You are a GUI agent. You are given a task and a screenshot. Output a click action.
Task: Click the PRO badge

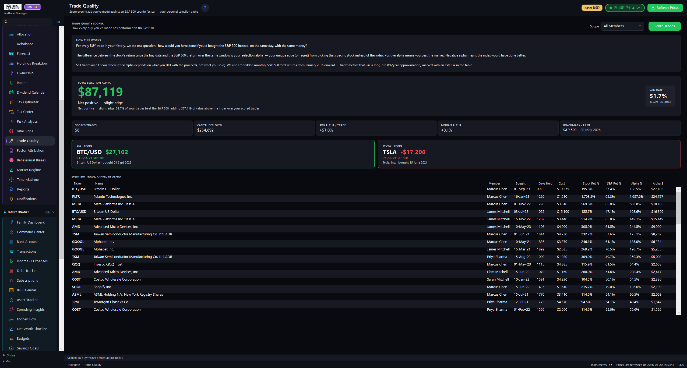click(x=33, y=7)
